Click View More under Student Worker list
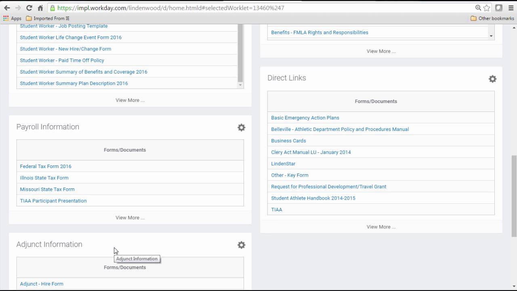517x291 pixels. pyautogui.click(x=130, y=100)
